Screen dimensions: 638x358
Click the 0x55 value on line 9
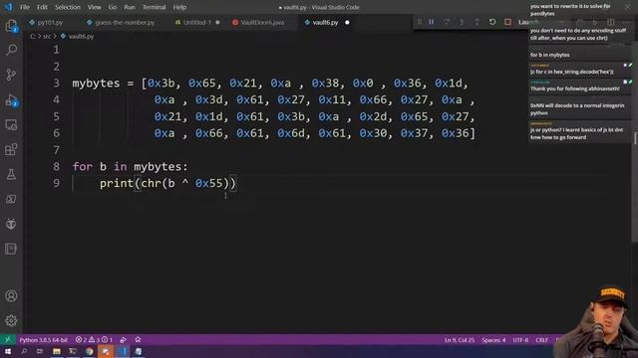208,183
